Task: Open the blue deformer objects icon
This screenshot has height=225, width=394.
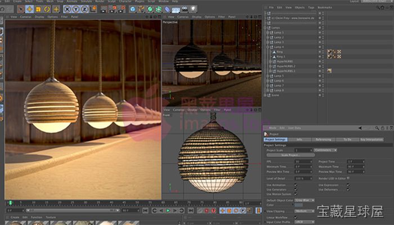Action: [x=167, y=10]
